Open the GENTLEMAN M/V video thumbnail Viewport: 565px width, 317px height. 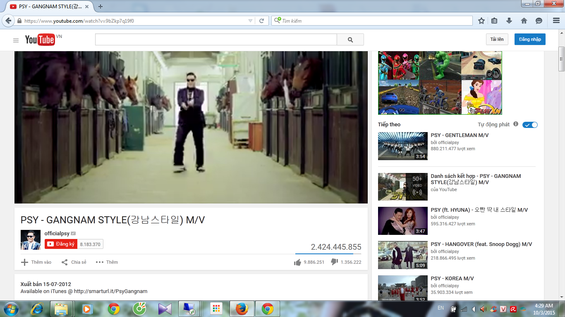pyautogui.click(x=402, y=146)
